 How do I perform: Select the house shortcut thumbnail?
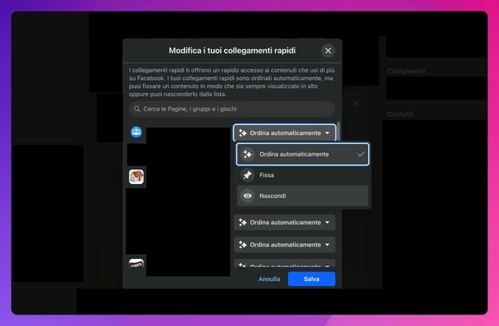click(137, 176)
